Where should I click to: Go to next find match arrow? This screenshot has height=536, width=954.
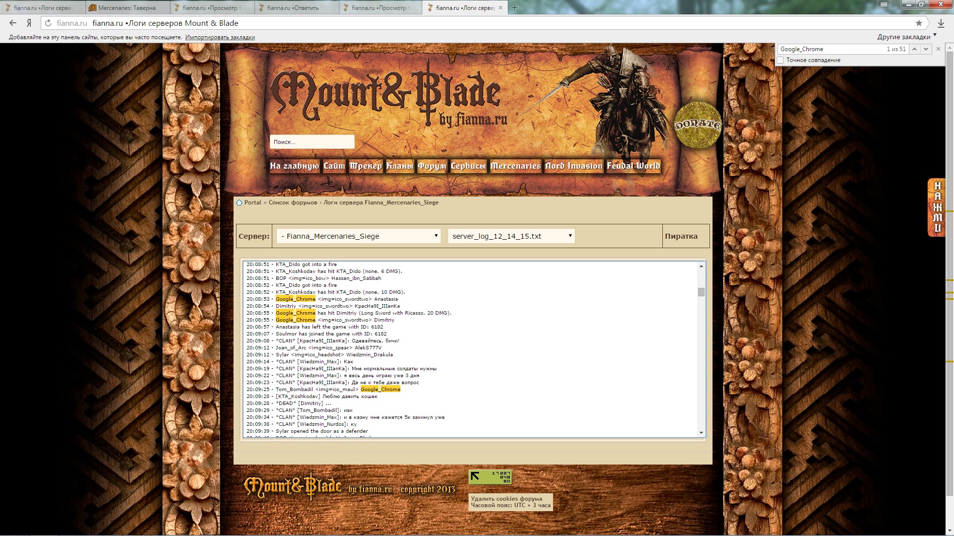(x=926, y=49)
